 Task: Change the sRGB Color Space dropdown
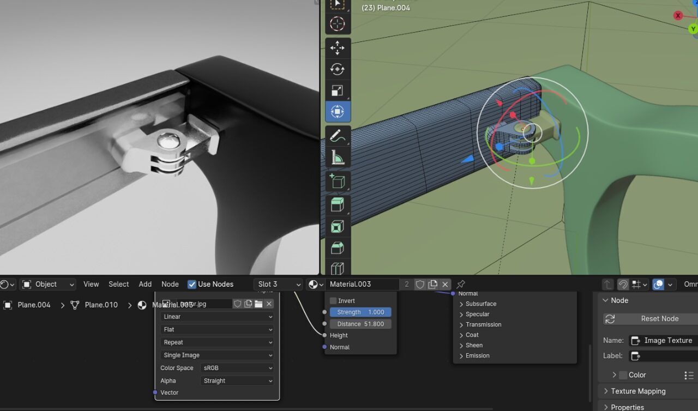coord(237,368)
